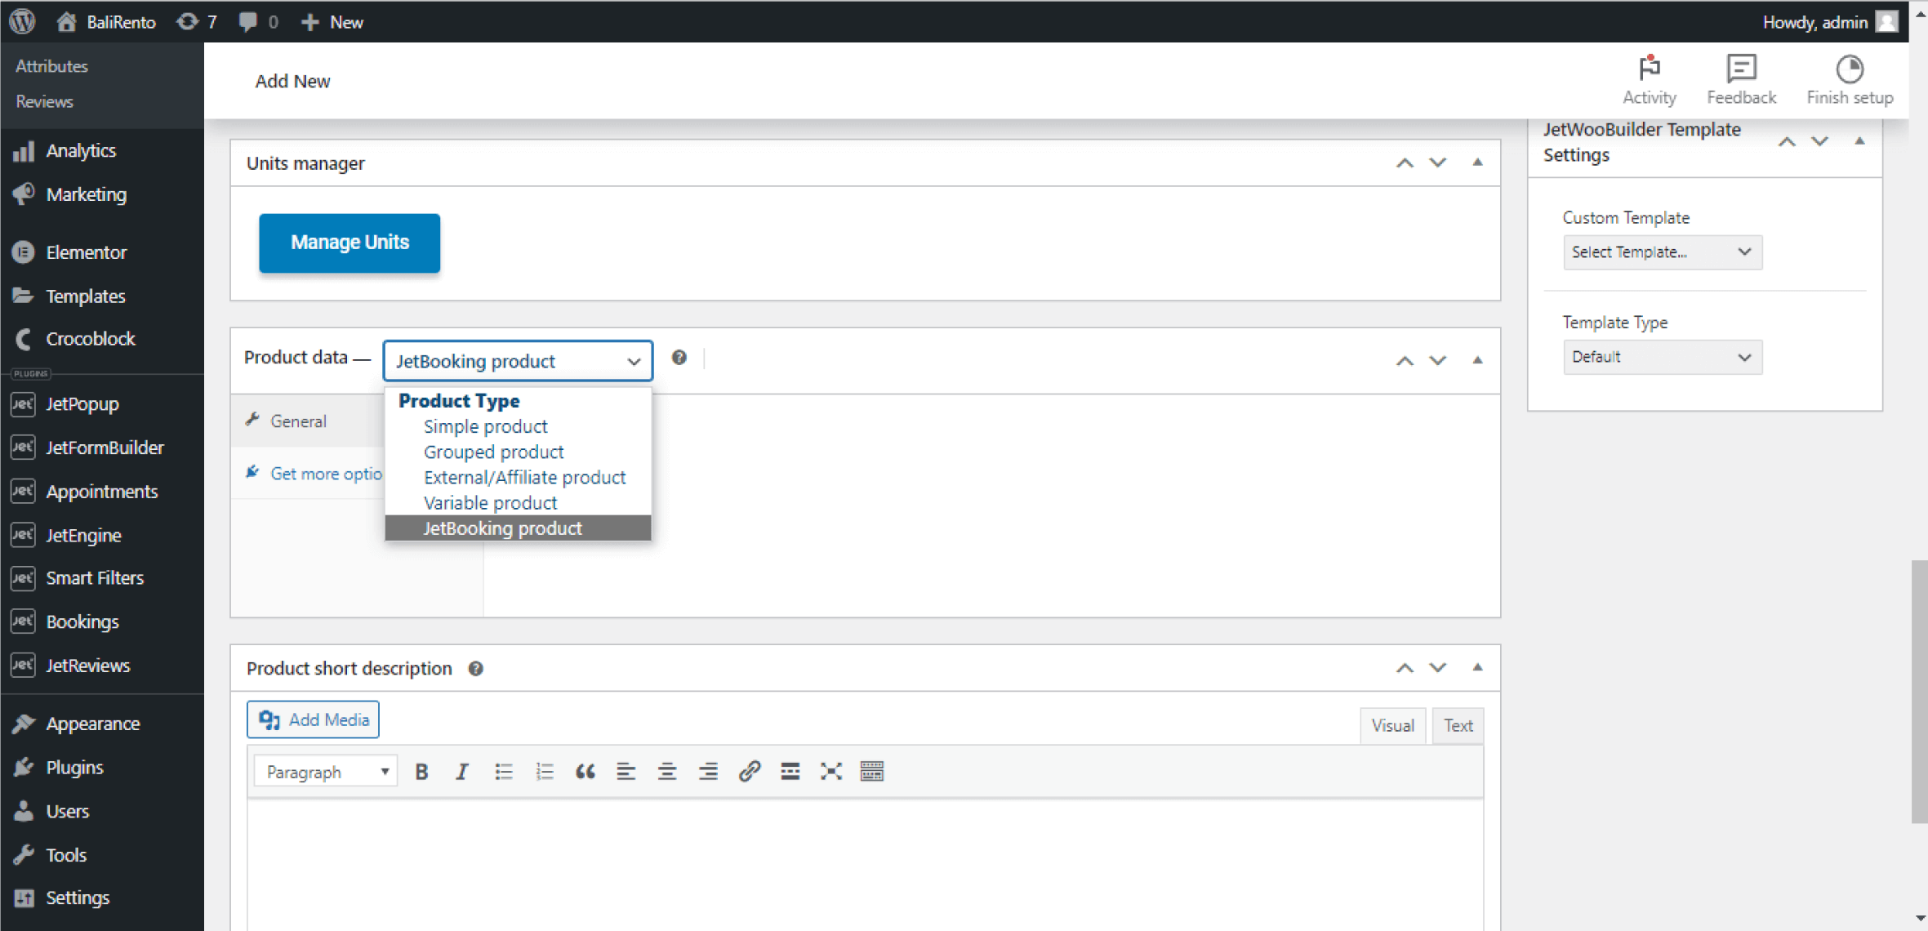Open New content menu in admin bar

click(x=332, y=21)
